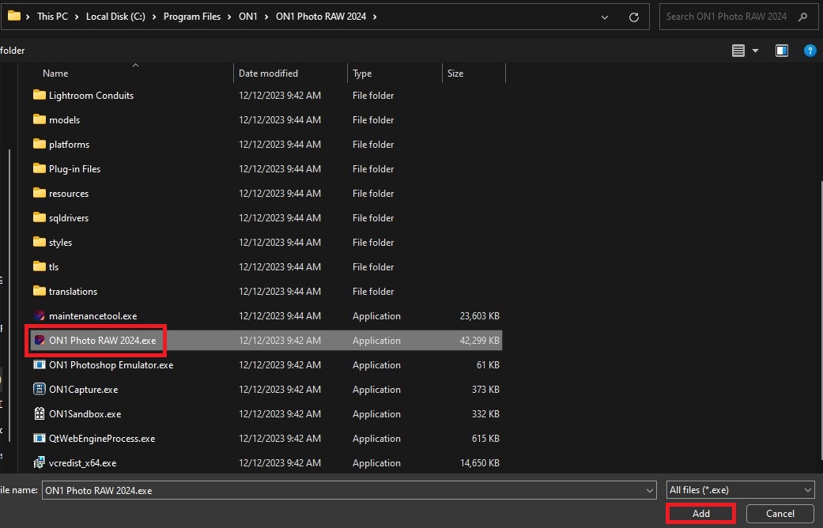Screen dimensions: 823x528
Task: Click the resources folder icon
Action: (x=40, y=193)
